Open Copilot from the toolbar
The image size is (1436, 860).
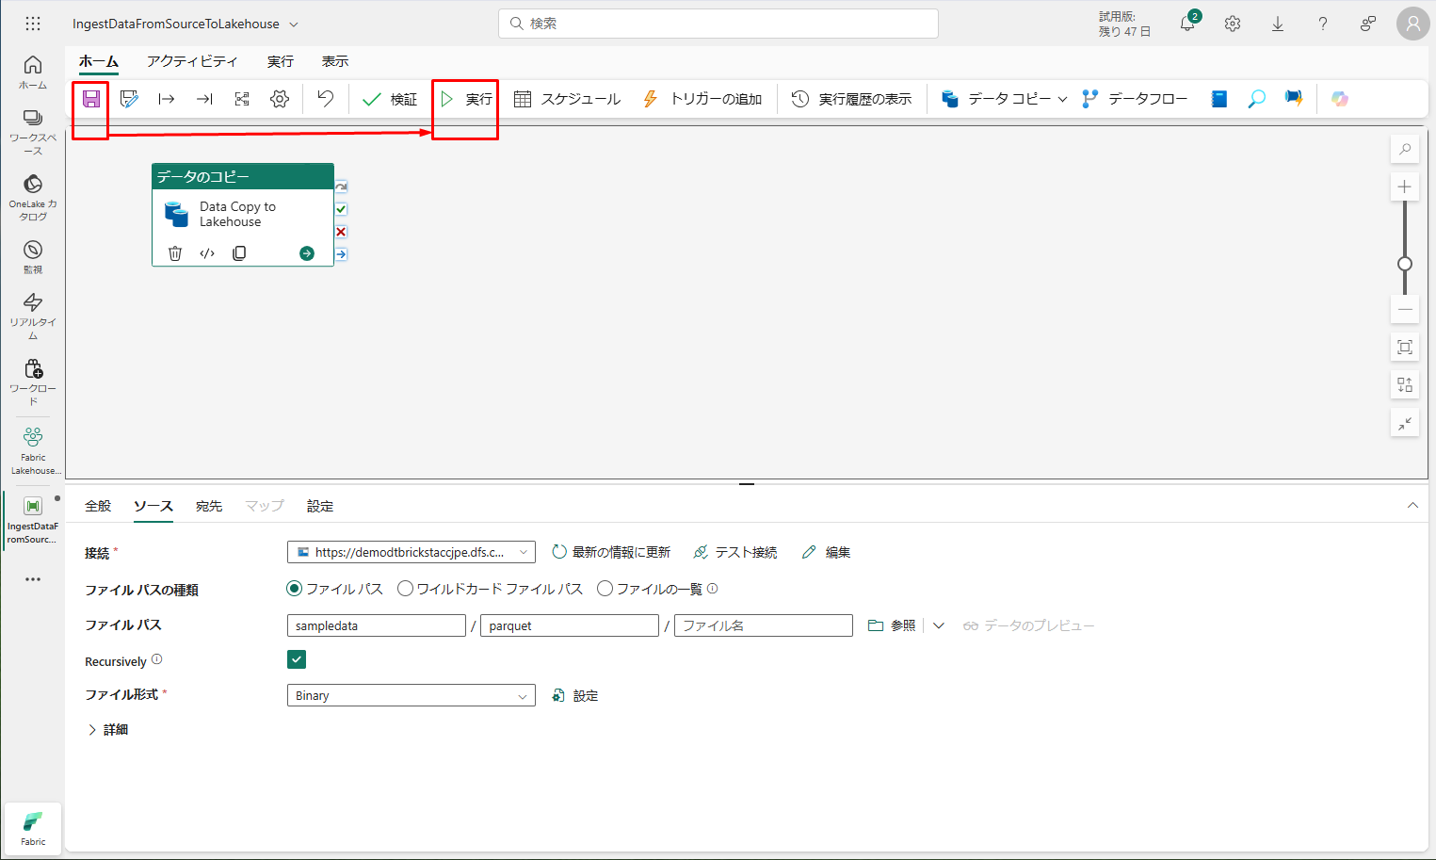[1340, 99]
